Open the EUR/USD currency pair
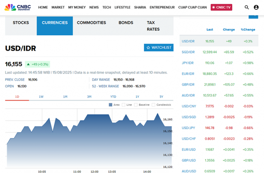 click(188, 150)
